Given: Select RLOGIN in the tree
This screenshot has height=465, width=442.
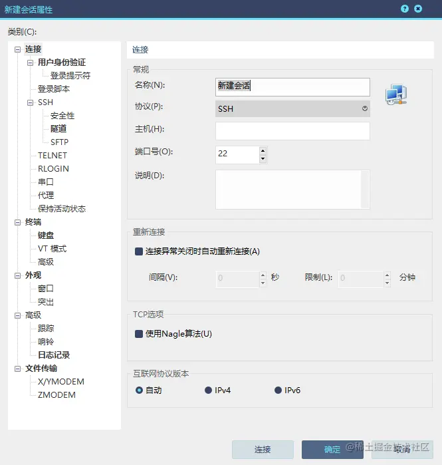Looking at the screenshot, I should tap(53, 169).
